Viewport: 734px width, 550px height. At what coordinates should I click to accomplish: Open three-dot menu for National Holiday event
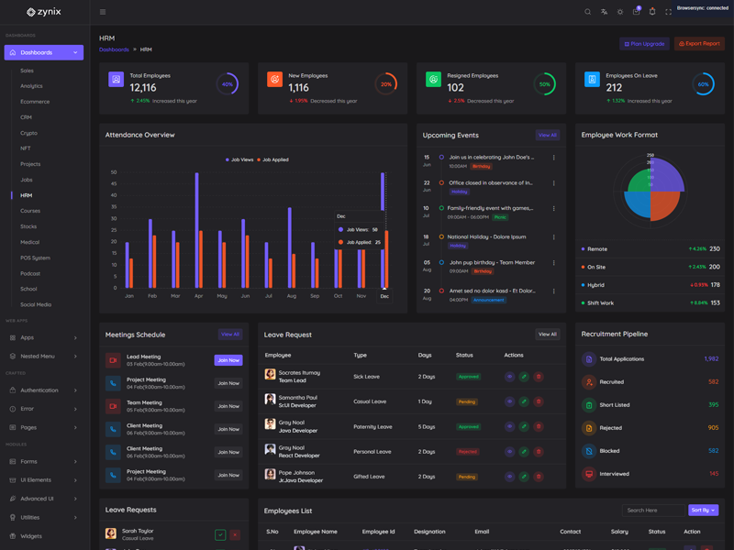pos(554,237)
